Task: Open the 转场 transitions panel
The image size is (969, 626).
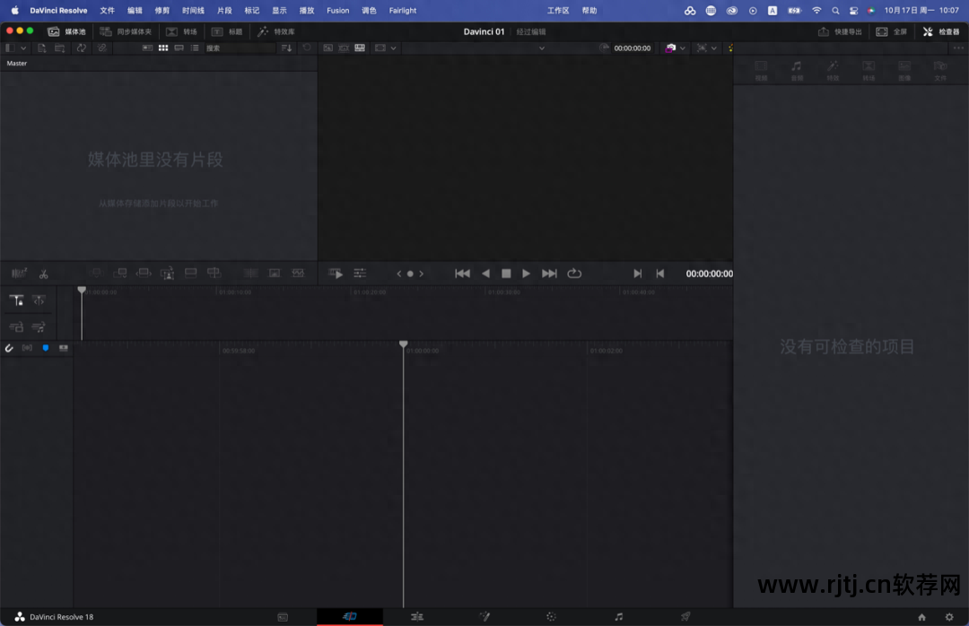Action: coord(182,31)
